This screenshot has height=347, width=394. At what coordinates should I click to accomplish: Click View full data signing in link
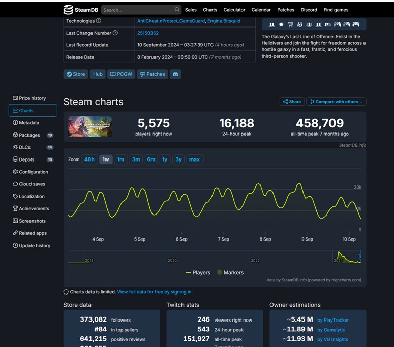pyautogui.click(x=155, y=292)
